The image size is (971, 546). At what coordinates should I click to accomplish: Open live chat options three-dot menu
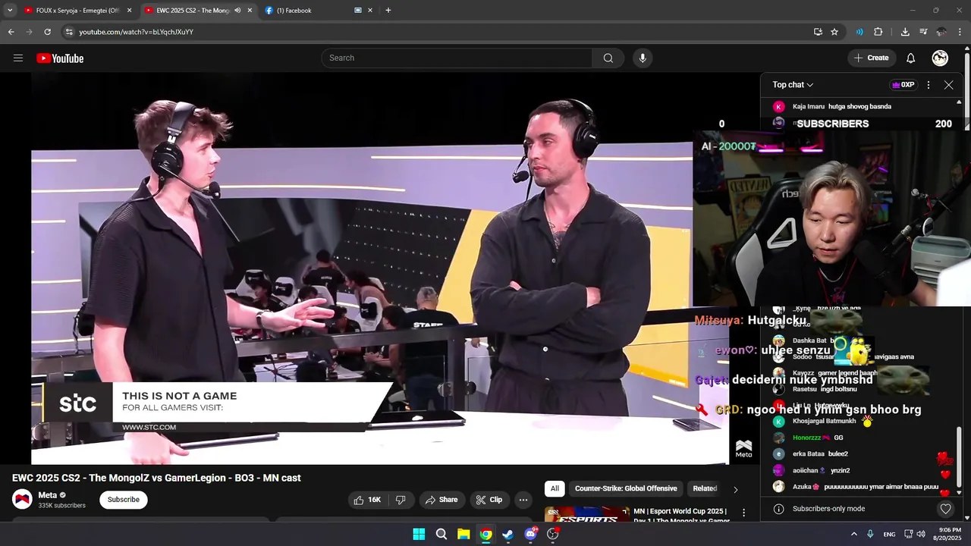(x=929, y=85)
